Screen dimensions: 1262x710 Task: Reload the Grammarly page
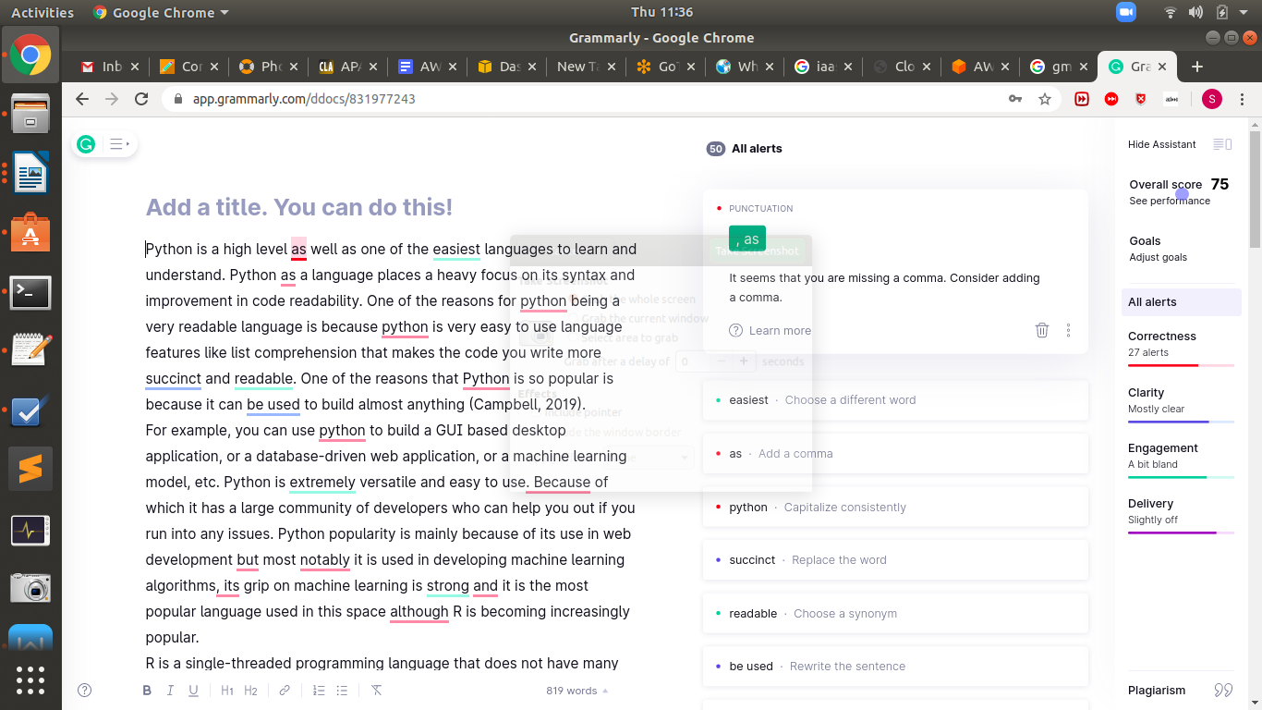(x=141, y=99)
